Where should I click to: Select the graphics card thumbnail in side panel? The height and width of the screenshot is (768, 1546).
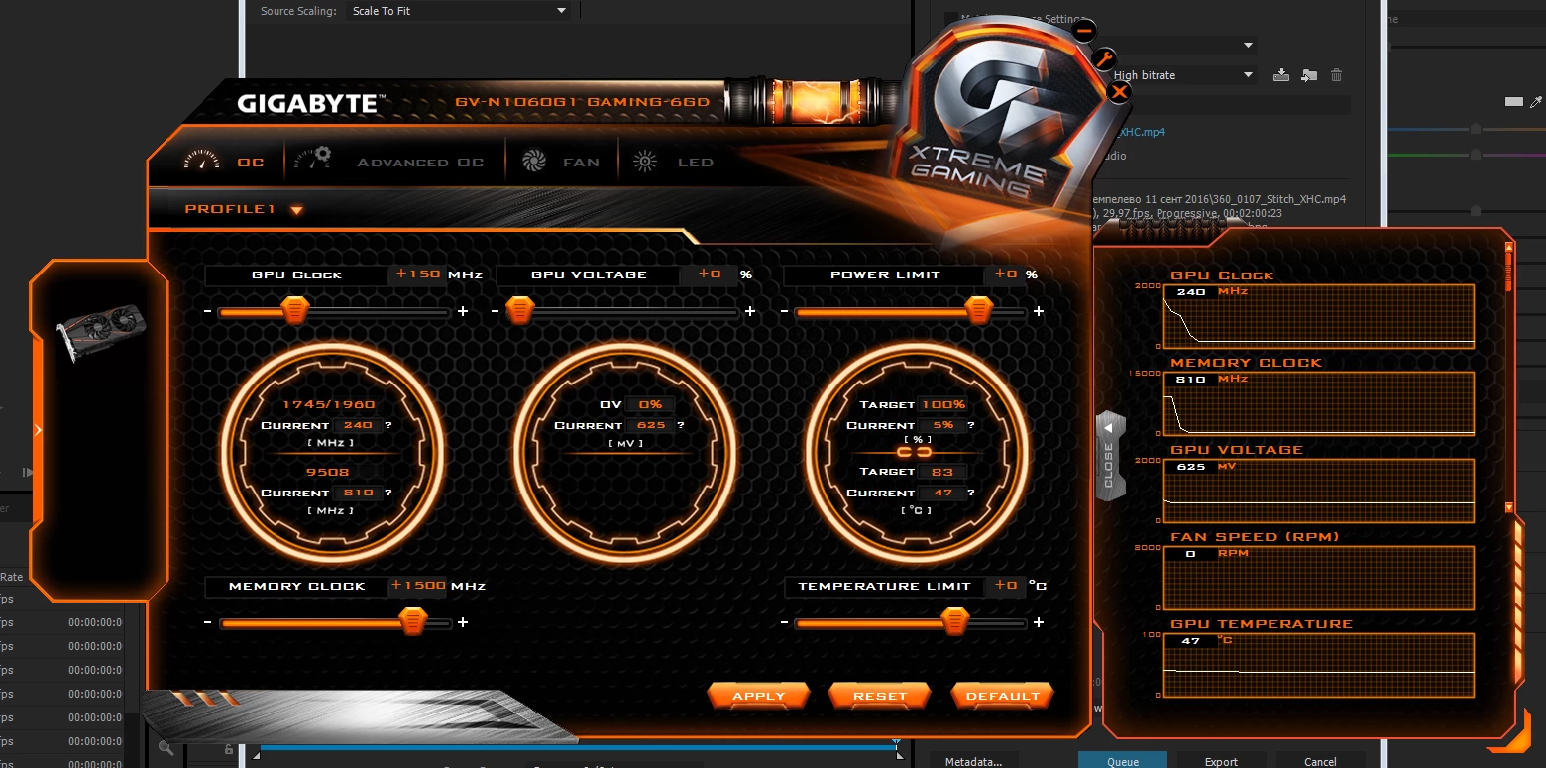coord(101,332)
